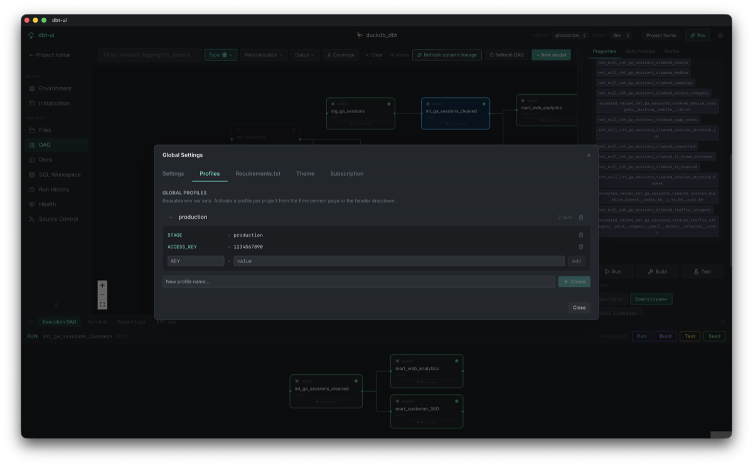
Task: Open Docs in the sidebar
Action: click(x=45, y=160)
